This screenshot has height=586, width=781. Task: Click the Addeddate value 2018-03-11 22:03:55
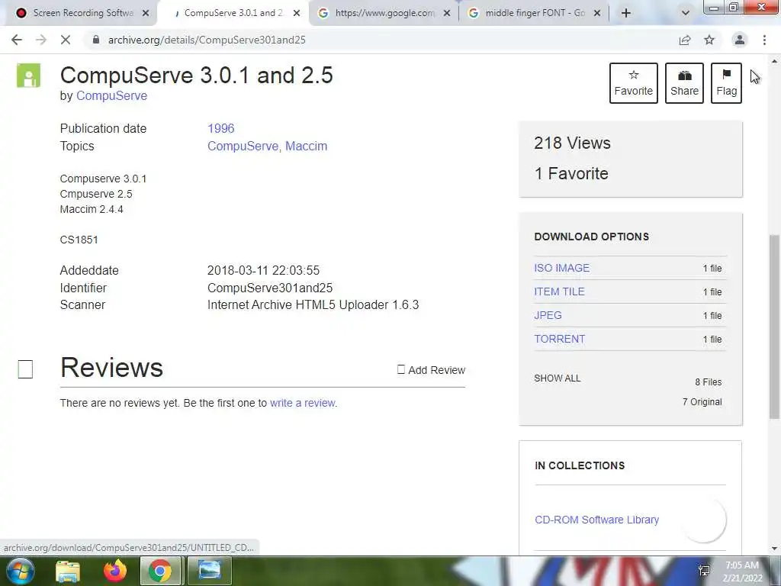click(263, 270)
